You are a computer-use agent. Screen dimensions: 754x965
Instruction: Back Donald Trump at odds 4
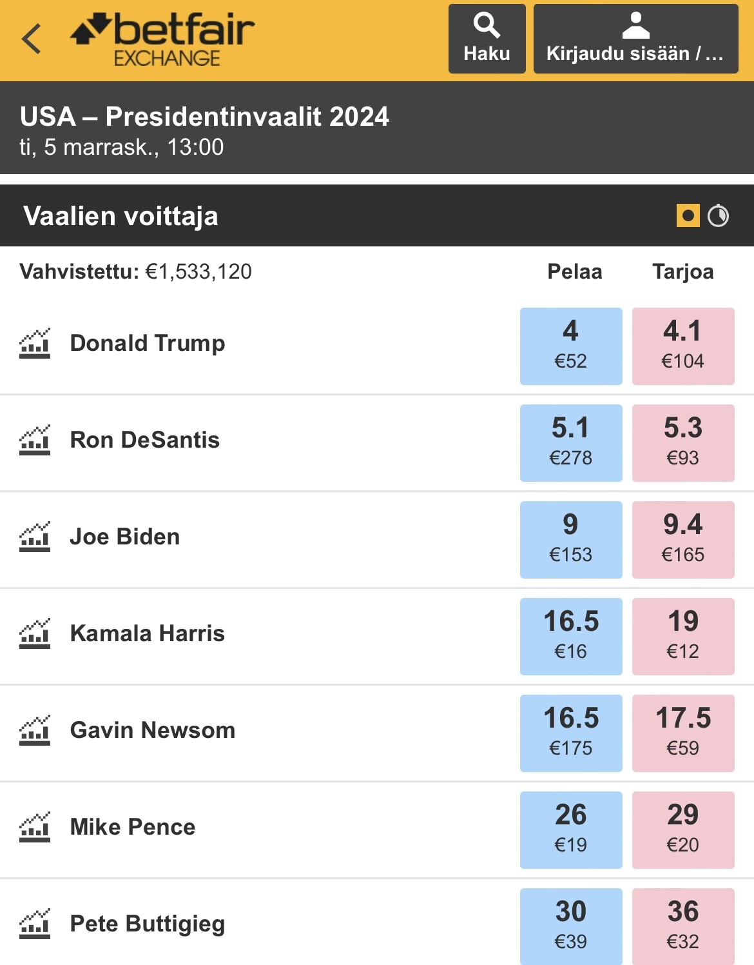[571, 346]
